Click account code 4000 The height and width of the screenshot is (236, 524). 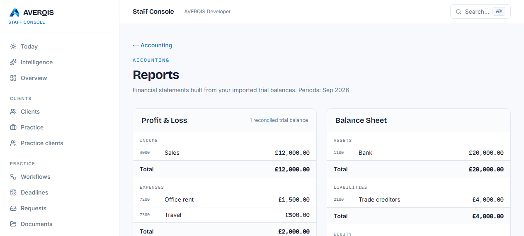[145, 153]
